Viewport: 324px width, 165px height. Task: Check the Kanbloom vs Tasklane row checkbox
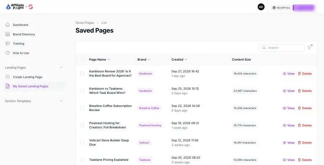point(82,91)
